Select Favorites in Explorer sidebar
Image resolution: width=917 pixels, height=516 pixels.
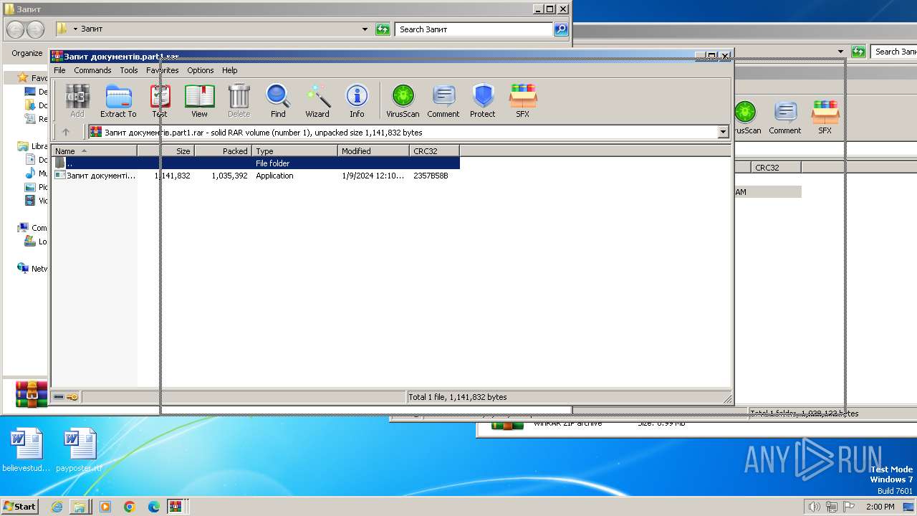tap(34, 77)
